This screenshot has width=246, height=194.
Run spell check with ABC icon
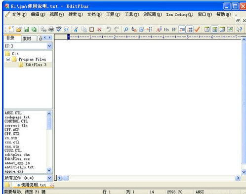click(59, 30)
